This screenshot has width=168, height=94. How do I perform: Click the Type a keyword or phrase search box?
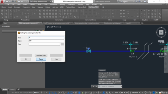point(106,2)
